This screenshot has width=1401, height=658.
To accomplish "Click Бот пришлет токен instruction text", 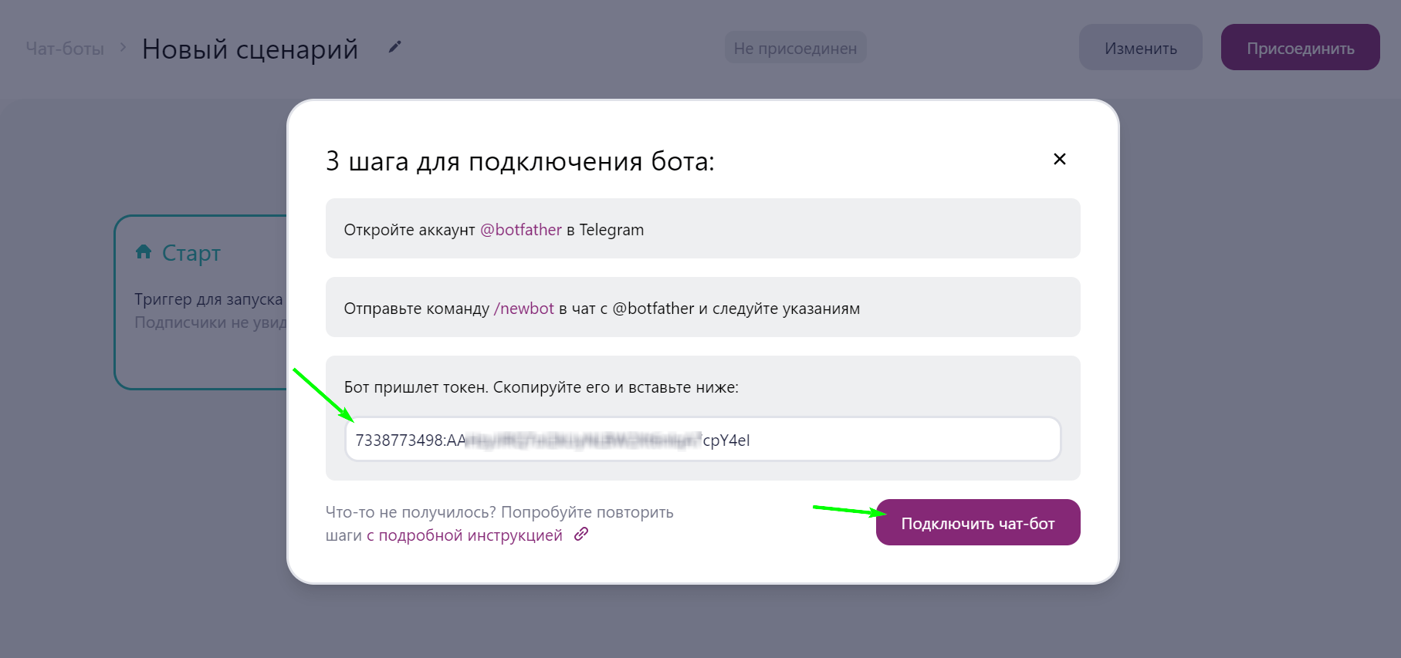I will pos(541,387).
